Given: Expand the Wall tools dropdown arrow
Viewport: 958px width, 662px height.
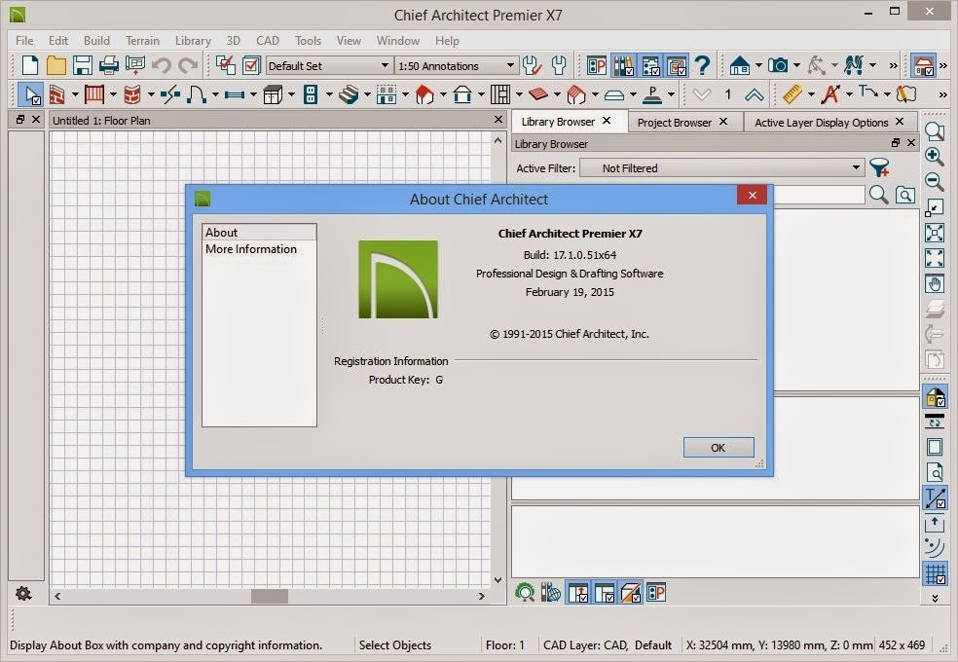Looking at the screenshot, I should point(75,94).
